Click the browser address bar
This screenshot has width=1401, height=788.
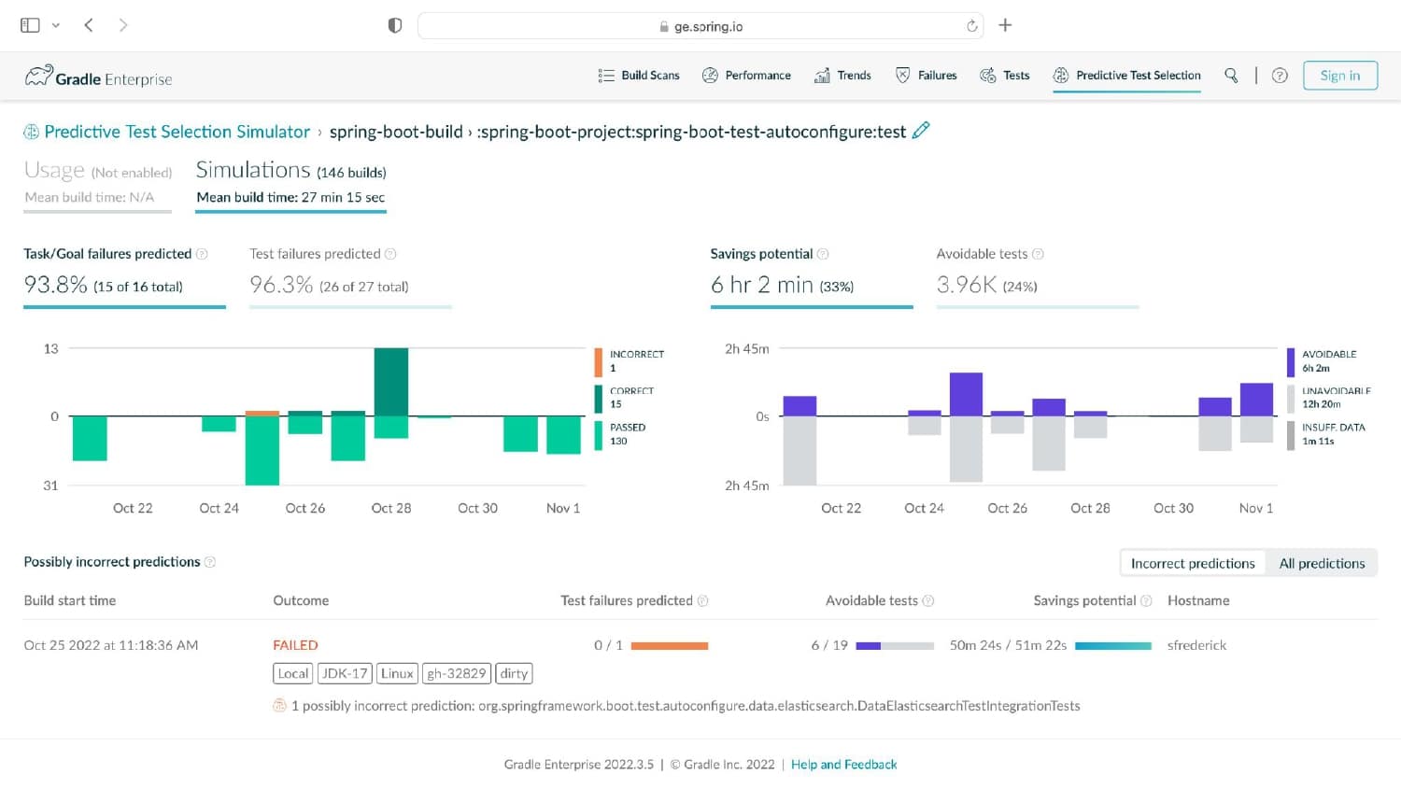point(700,26)
